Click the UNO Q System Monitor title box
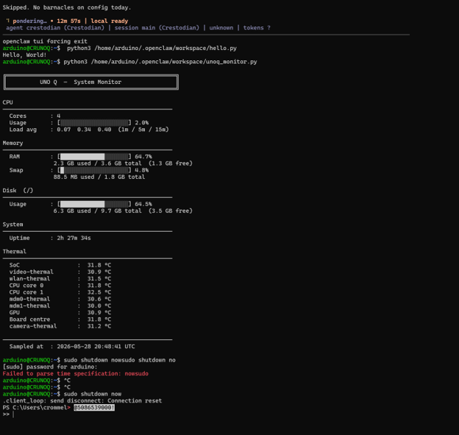 [x=91, y=82]
